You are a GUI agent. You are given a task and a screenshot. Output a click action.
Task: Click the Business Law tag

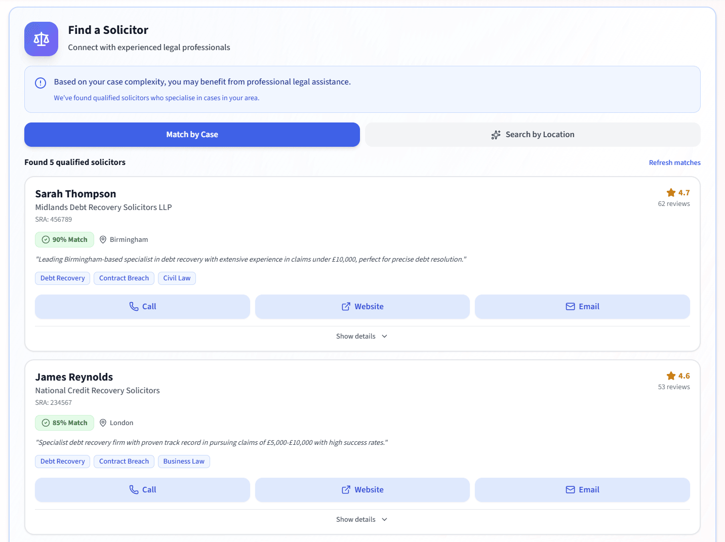tap(184, 462)
